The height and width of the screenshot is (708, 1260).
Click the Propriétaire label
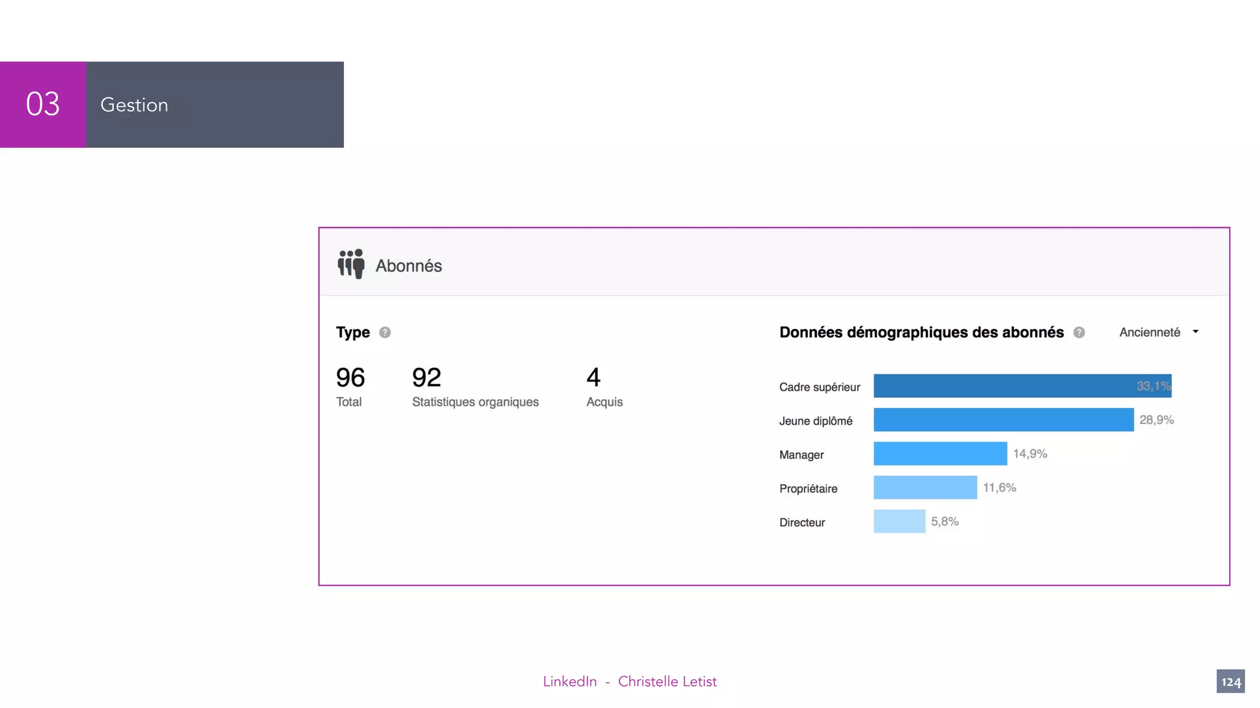pyautogui.click(x=808, y=489)
